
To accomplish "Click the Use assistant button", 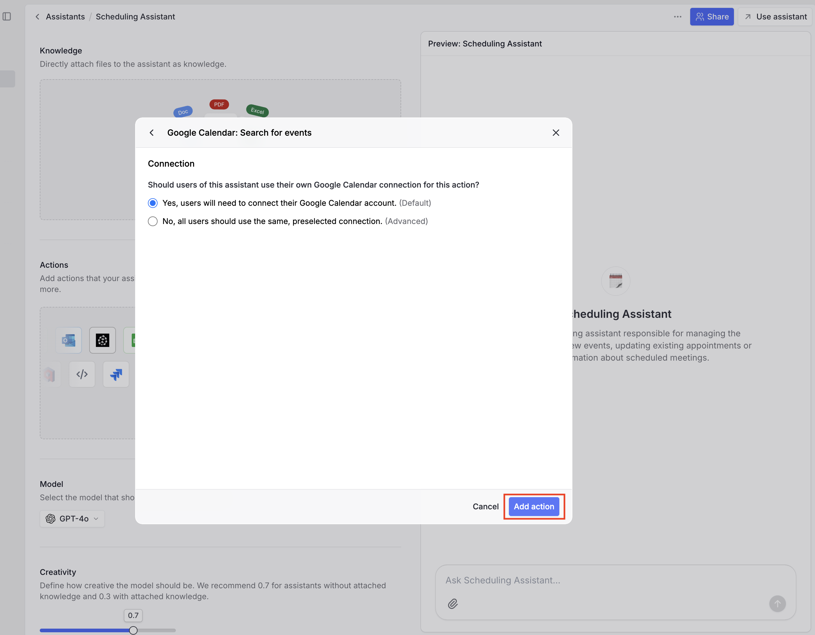I will (x=776, y=17).
